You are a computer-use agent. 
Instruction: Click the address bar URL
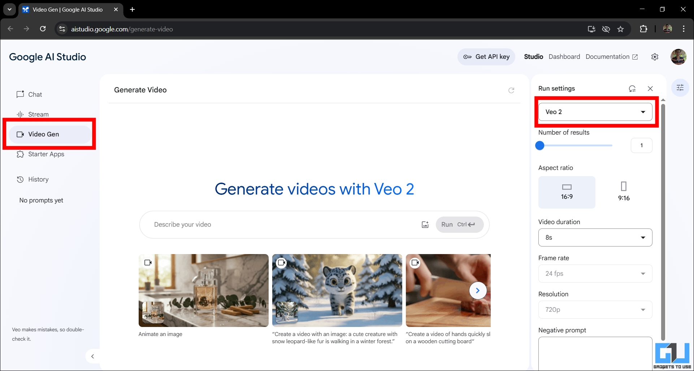[x=122, y=29]
